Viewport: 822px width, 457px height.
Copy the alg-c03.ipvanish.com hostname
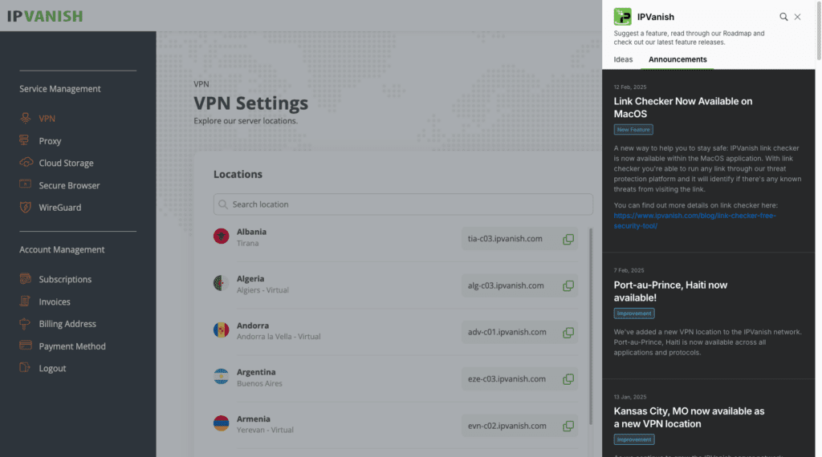coord(568,285)
